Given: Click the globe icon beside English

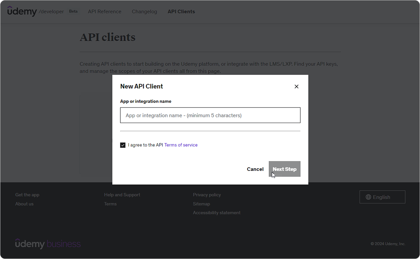Looking at the screenshot, I should [x=369, y=197].
